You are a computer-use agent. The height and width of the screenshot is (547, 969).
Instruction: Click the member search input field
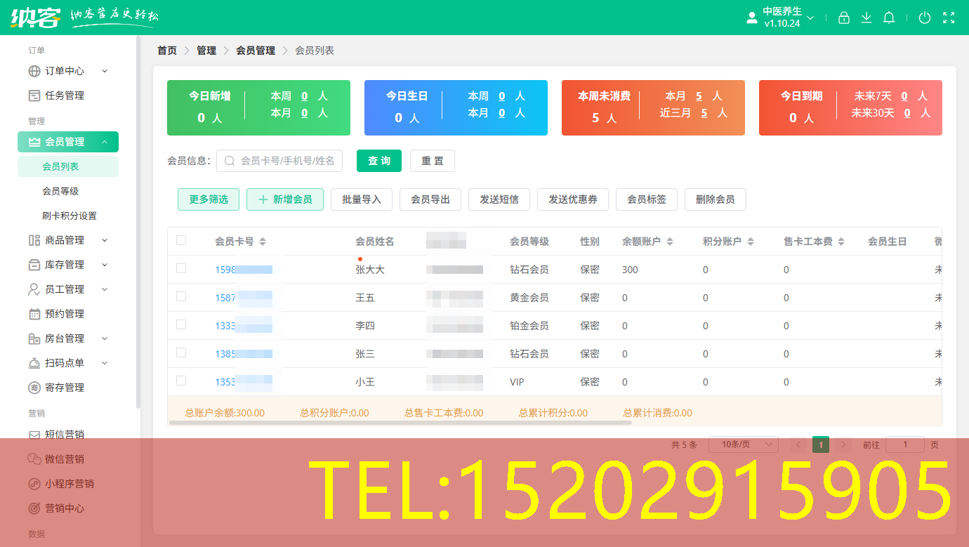pos(281,161)
